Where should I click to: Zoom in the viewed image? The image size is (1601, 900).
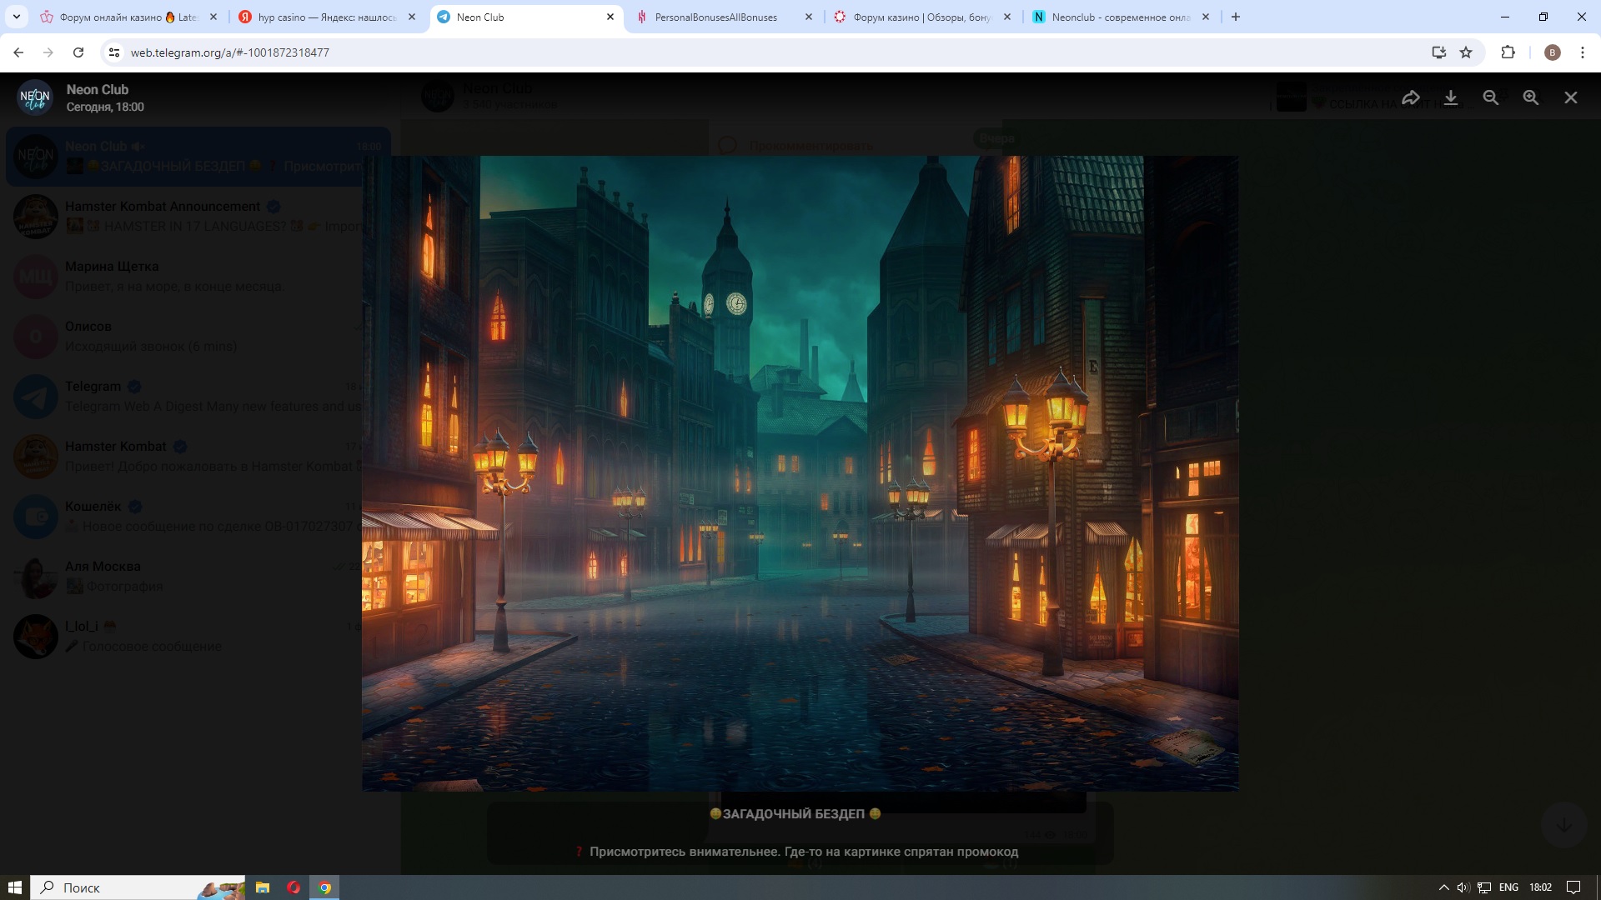click(1531, 97)
